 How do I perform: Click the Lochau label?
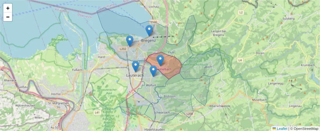click(x=154, y=6)
